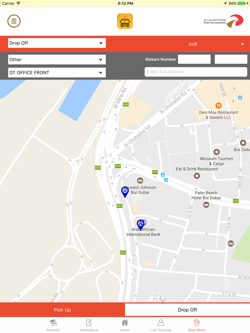Open the Stop Point tab
The width and height of the screenshot is (250, 333).
click(196, 325)
